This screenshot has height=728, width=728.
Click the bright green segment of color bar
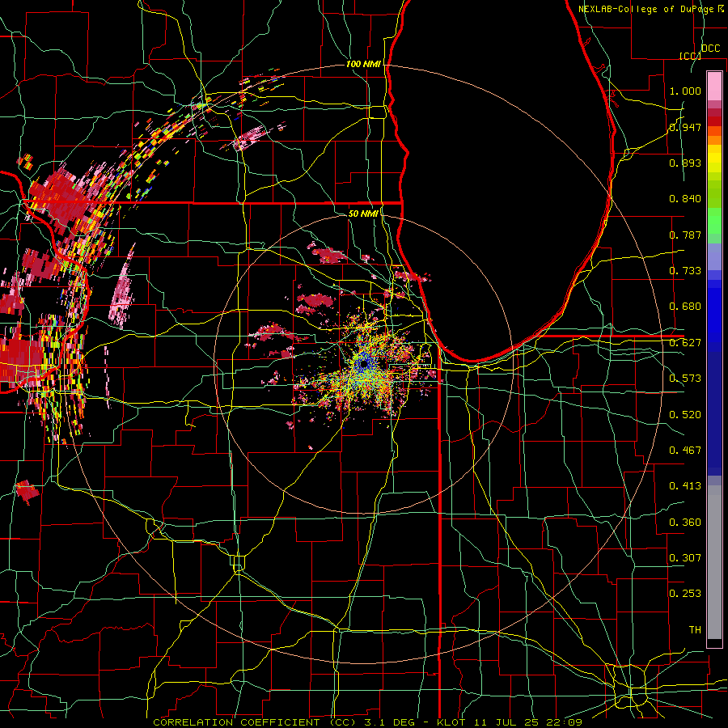pos(714,221)
